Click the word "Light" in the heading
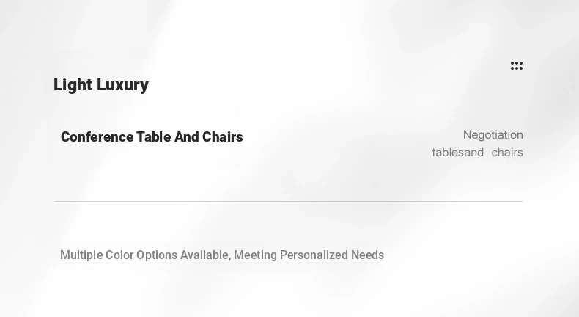579x317 pixels. (x=73, y=85)
